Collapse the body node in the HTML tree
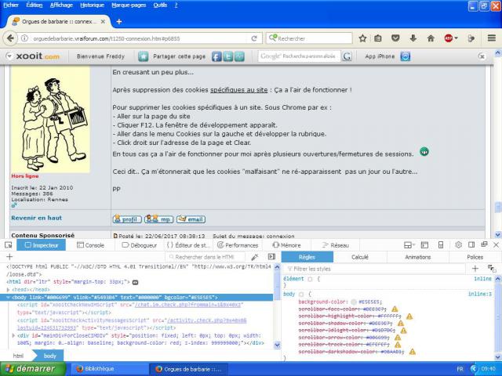Viewport: 502px width, 376px height. point(9,298)
